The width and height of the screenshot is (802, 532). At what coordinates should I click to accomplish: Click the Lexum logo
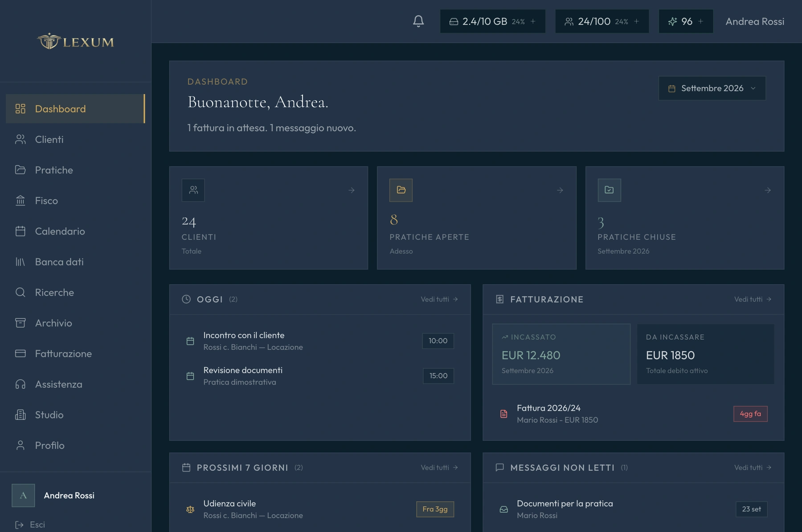point(75,41)
